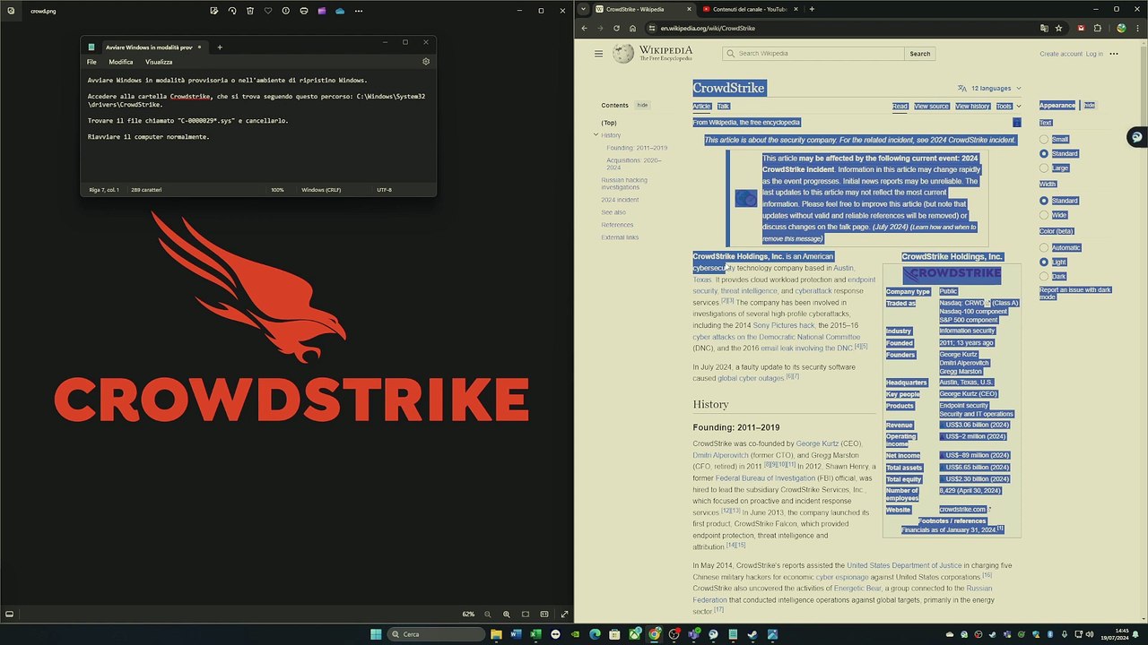Go to Chrome home page
The width and height of the screenshot is (1148, 645).
[632, 28]
